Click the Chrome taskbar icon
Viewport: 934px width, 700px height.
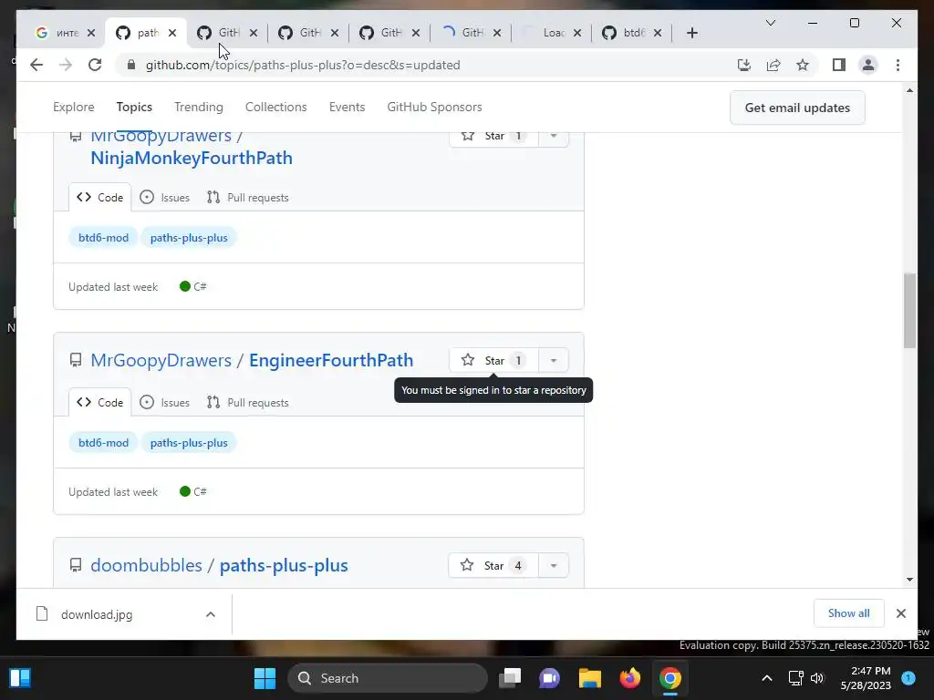670,678
